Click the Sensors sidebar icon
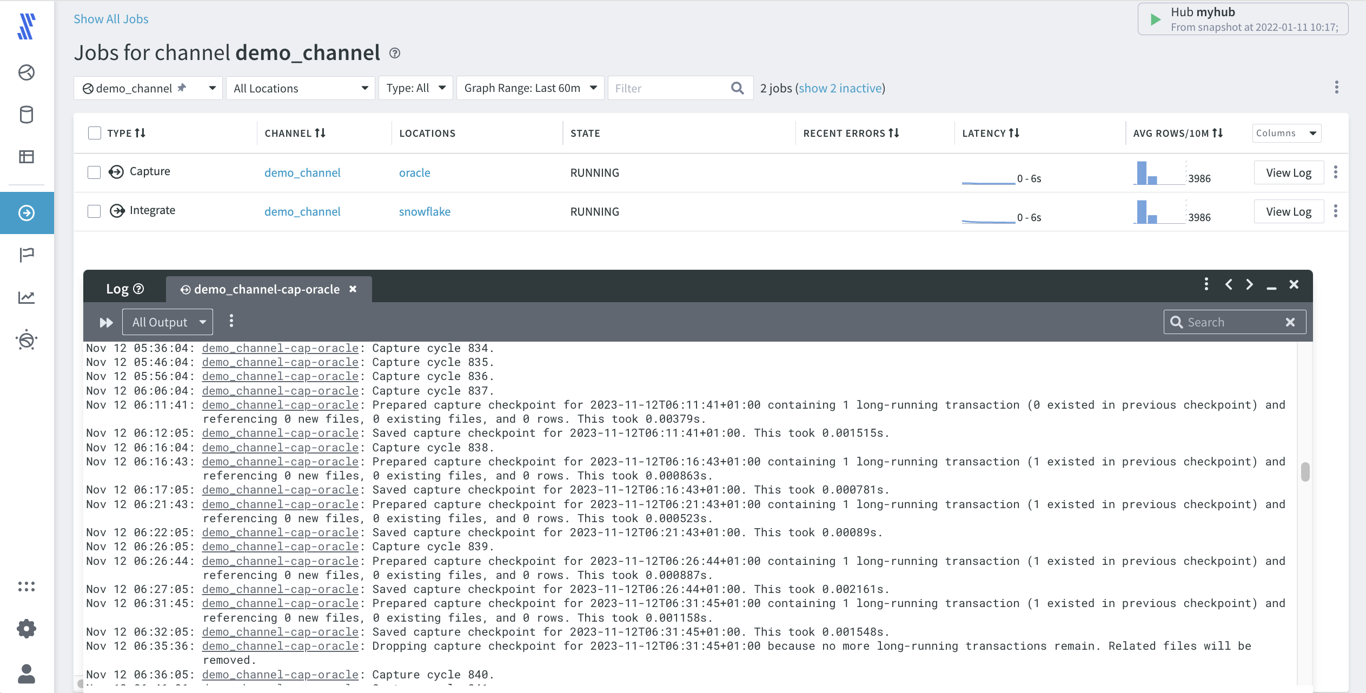This screenshot has width=1366, height=693. coord(25,339)
